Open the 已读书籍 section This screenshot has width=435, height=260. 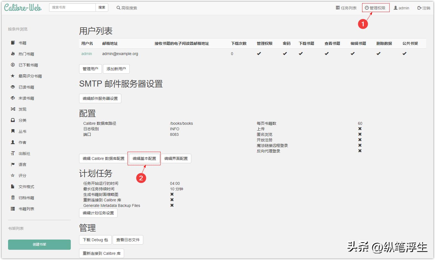coord(26,87)
